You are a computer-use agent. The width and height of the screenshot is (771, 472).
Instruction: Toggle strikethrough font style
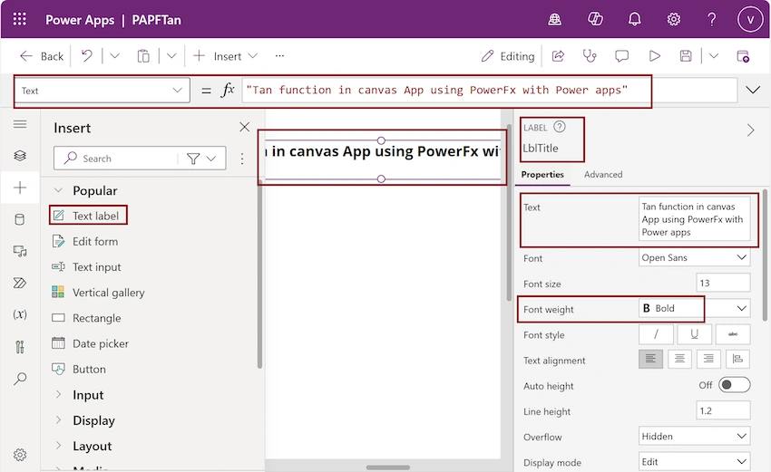point(733,334)
